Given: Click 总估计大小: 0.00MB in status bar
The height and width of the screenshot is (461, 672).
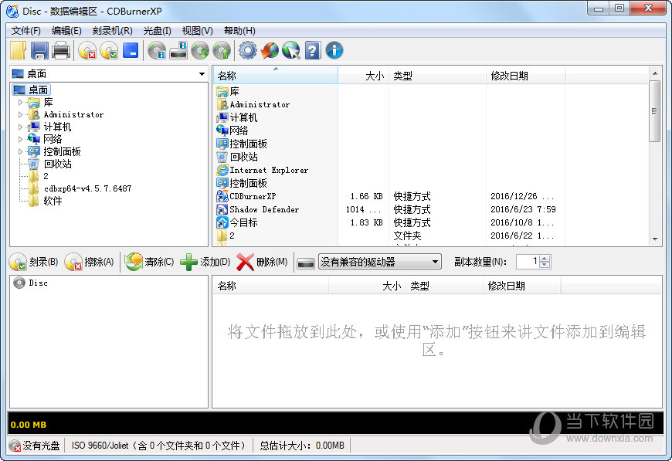Looking at the screenshot, I should point(302,446).
